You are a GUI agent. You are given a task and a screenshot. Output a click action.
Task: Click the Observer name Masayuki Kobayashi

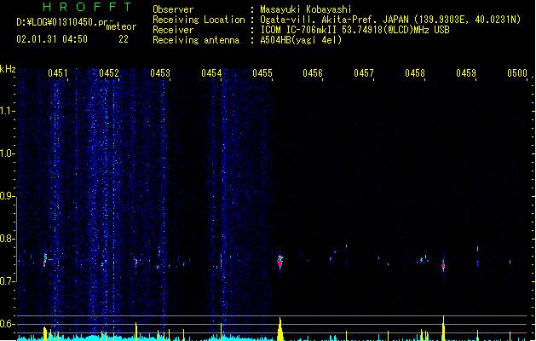[x=306, y=9]
